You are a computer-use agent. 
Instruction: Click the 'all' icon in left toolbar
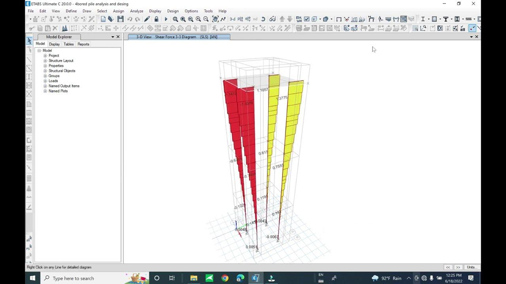click(x=29, y=239)
